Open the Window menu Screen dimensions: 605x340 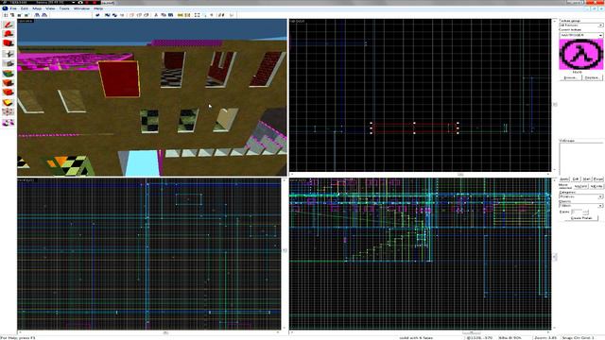point(82,8)
